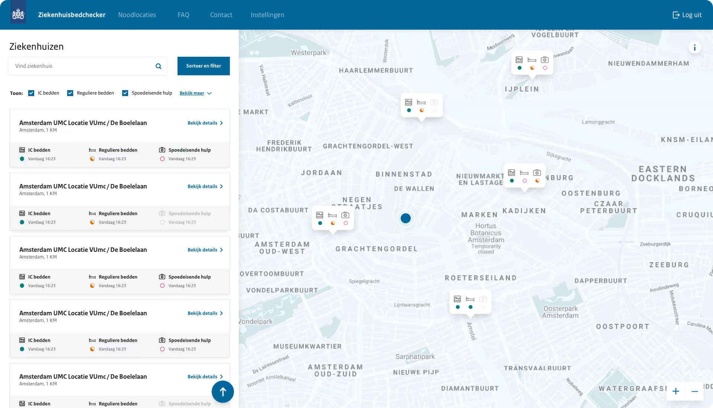Click bed icon in marker below Haarlemmerbuurt
The height and width of the screenshot is (408, 713).
coord(421,102)
